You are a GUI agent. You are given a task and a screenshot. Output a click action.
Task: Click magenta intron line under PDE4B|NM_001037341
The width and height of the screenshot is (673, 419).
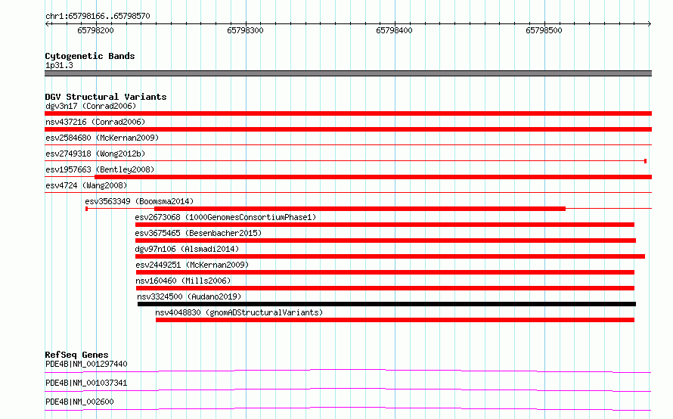[x=348, y=390]
